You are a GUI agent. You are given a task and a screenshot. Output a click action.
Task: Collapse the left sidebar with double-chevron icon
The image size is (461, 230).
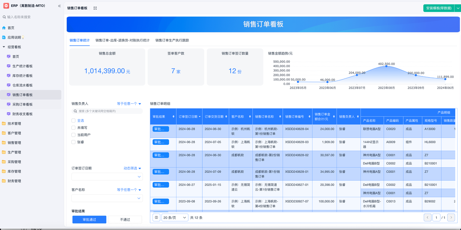tap(59, 6)
